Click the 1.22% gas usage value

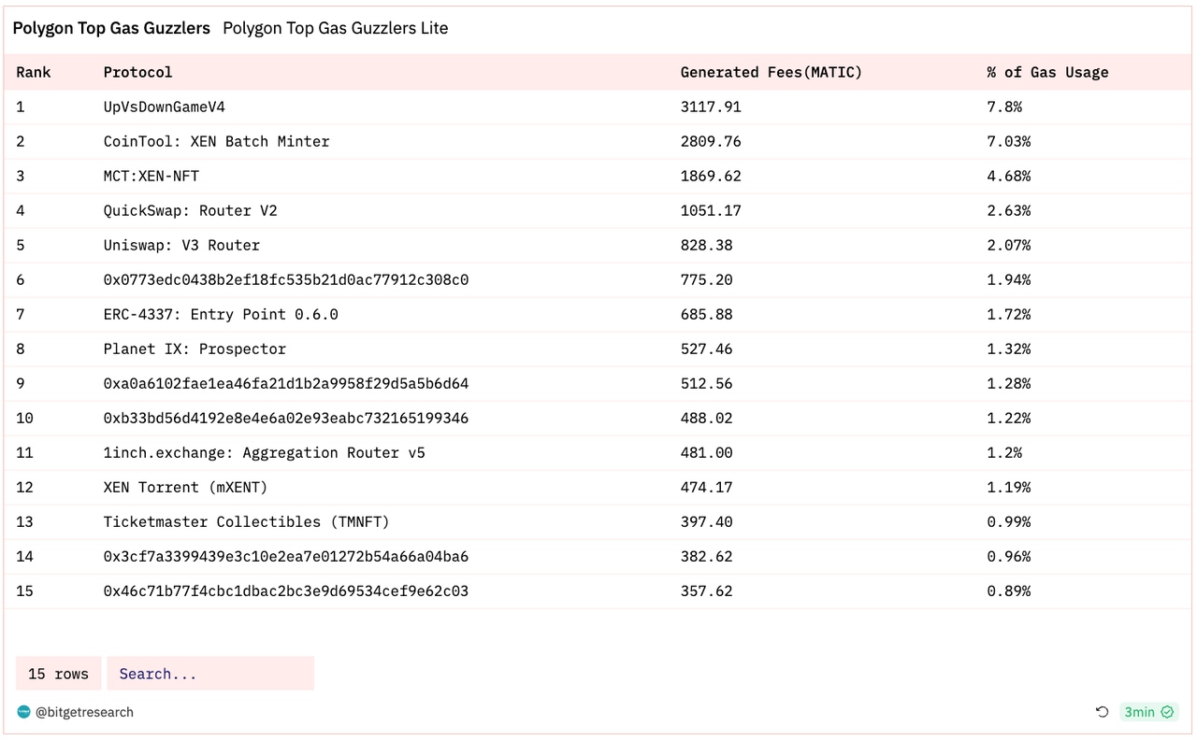[1009, 418]
